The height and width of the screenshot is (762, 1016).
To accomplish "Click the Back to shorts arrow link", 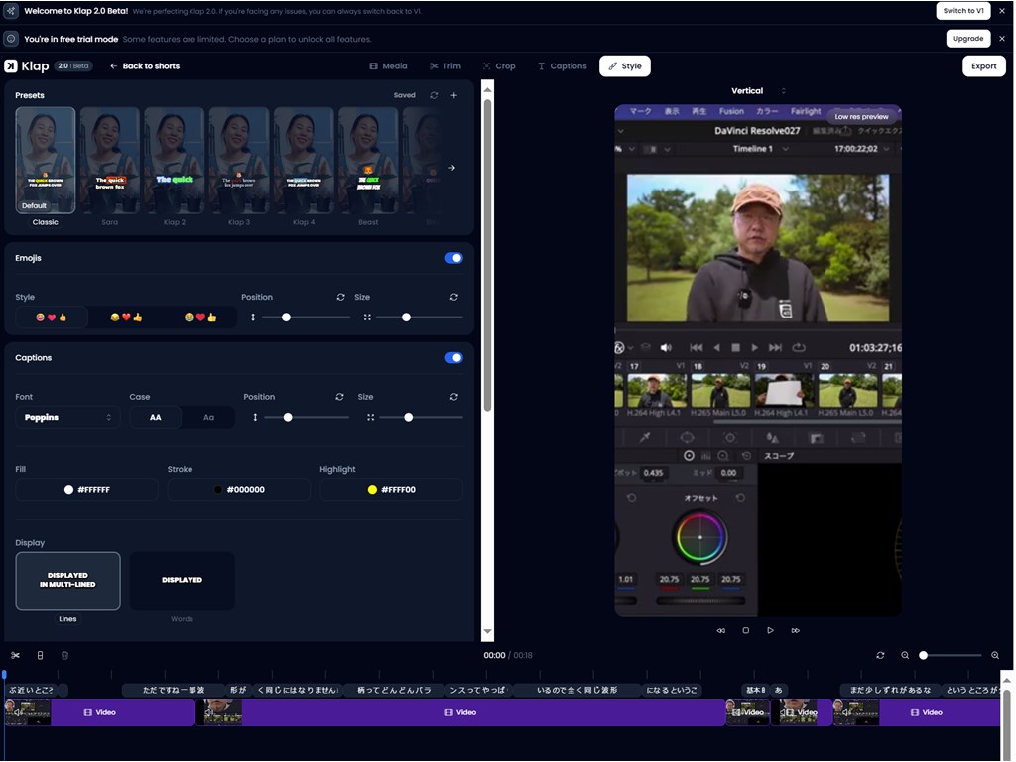I will point(145,66).
